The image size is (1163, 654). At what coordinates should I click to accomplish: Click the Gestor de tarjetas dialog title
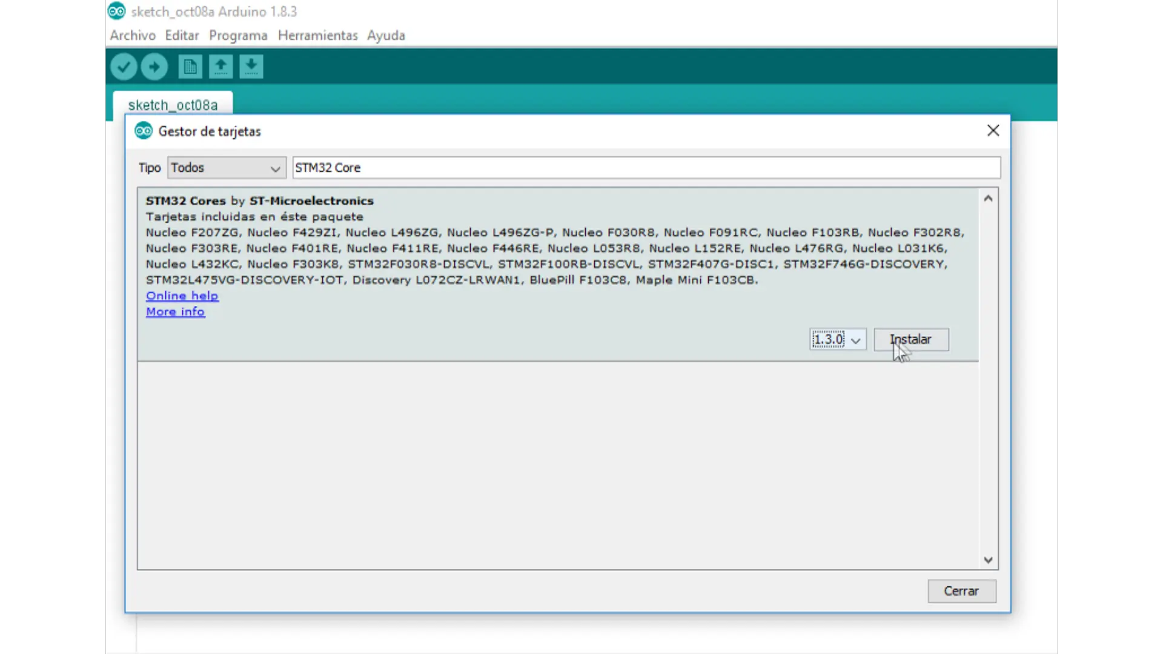point(210,131)
